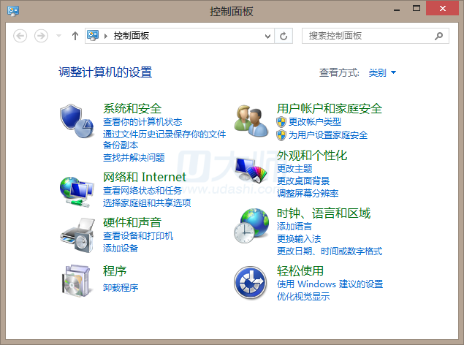Open the 轻松使用 ease of access icon
The width and height of the screenshot is (464, 345).
[251, 283]
